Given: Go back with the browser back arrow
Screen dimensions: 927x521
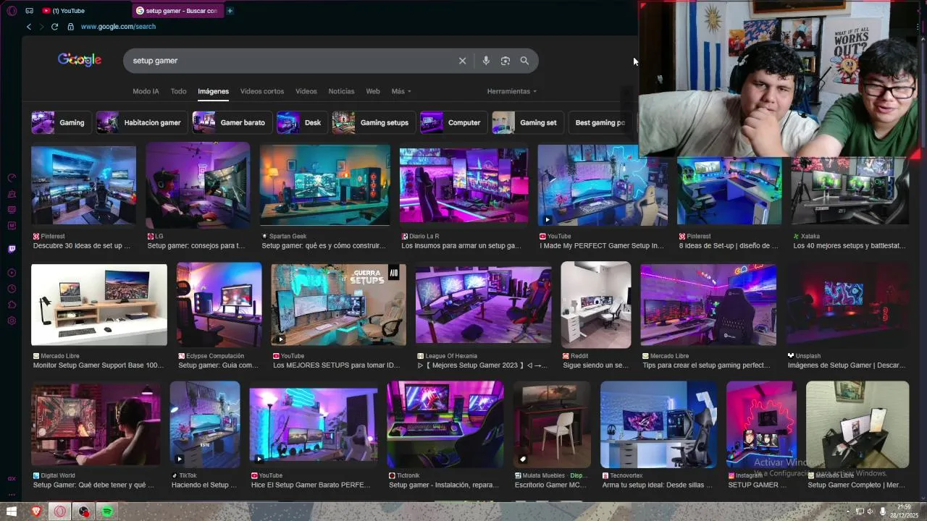Looking at the screenshot, I should click(29, 27).
